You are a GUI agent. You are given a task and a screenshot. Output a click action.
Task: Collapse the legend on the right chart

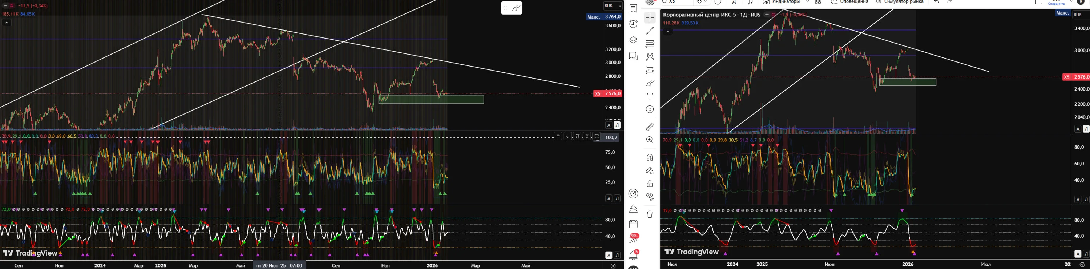[668, 32]
